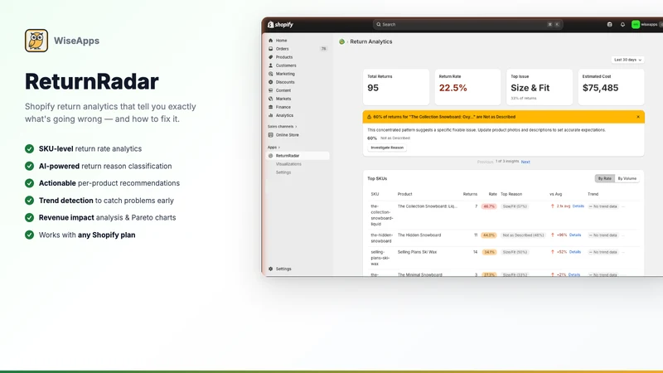Open Details for The Hidden Snowboard row

pos(575,235)
